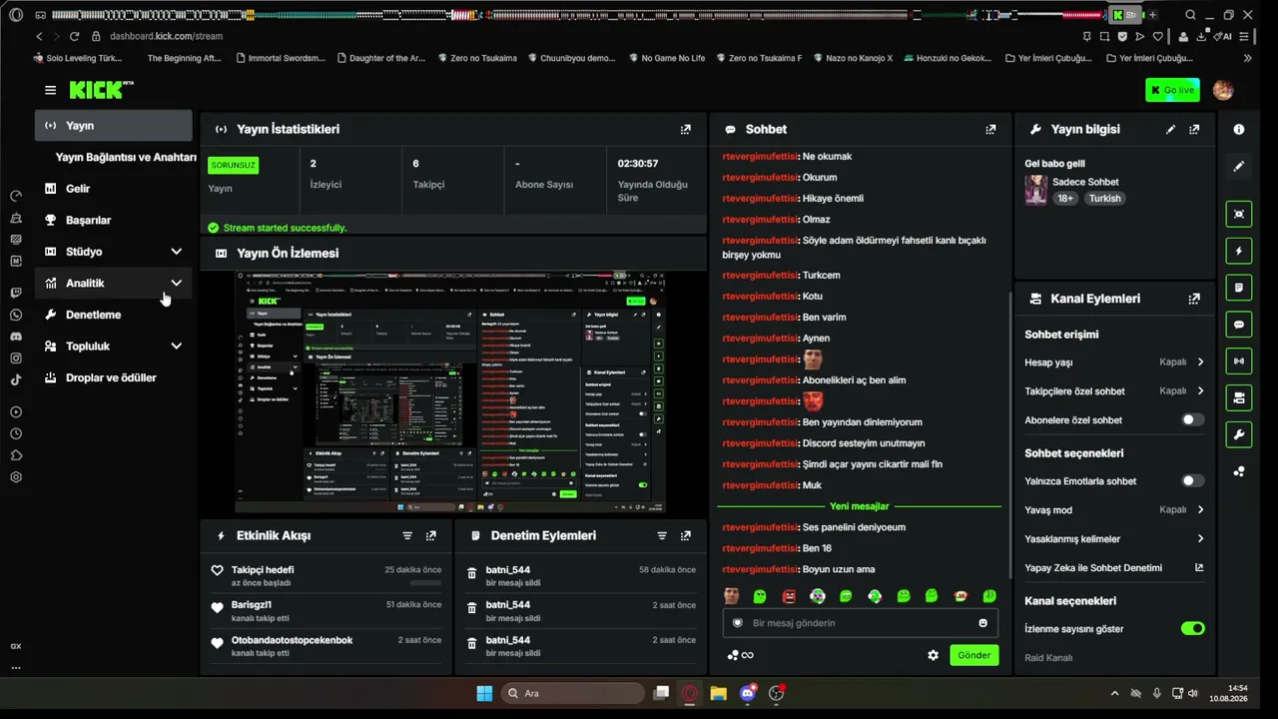This screenshot has height=719, width=1278.
Task: Delete icon beside batni_544 58 dakika önce
Action: point(472,574)
